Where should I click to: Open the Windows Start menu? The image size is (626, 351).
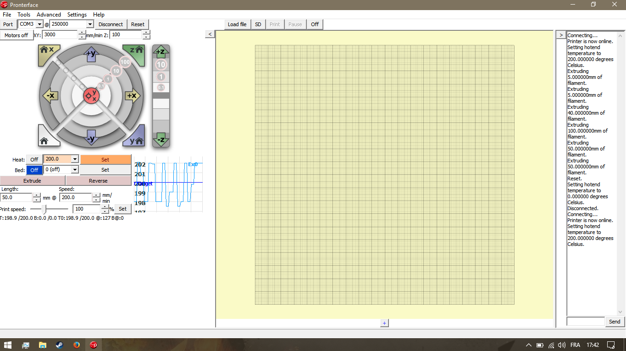click(x=8, y=345)
